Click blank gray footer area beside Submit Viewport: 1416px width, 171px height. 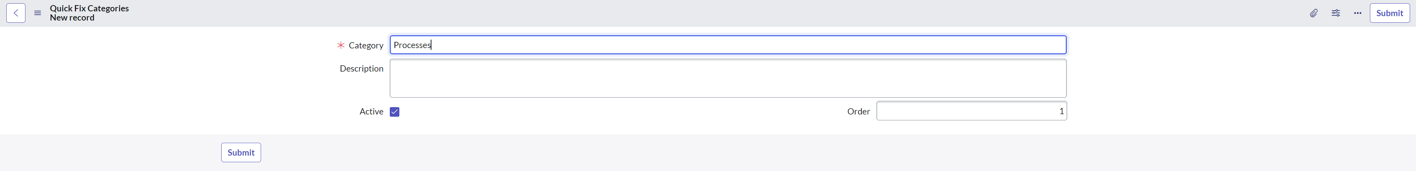tap(715, 153)
